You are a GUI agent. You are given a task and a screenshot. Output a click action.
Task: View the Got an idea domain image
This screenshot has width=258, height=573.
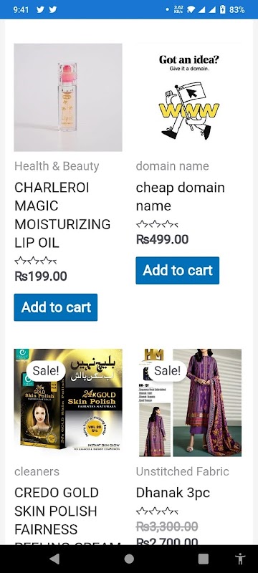tap(189, 97)
